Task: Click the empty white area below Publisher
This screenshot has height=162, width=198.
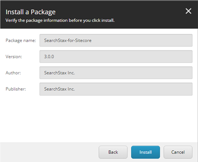Action: pos(99,118)
